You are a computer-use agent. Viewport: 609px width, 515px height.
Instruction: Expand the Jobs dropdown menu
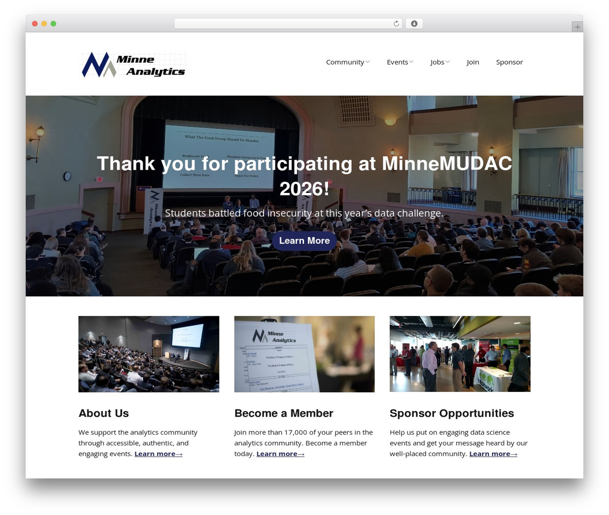440,62
